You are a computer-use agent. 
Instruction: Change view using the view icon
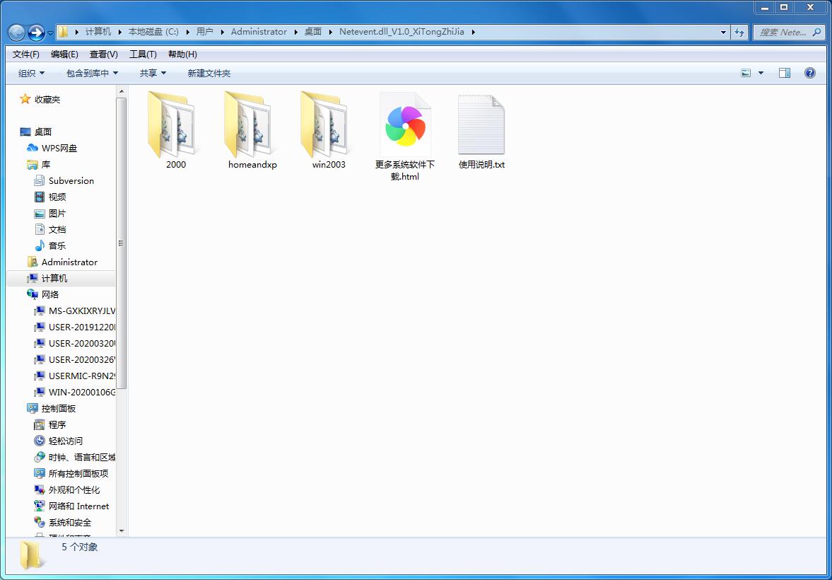[x=746, y=74]
